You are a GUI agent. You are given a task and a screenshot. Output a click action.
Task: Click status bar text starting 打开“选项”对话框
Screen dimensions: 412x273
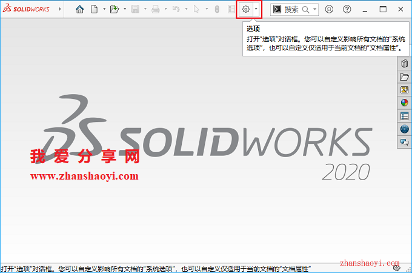pos(156,269)
